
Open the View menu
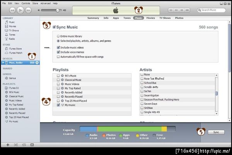click(17, 3)
